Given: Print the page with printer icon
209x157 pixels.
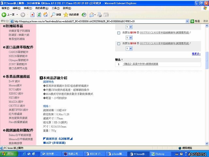Looking at the screenshot, I should [x=99, y=15].
